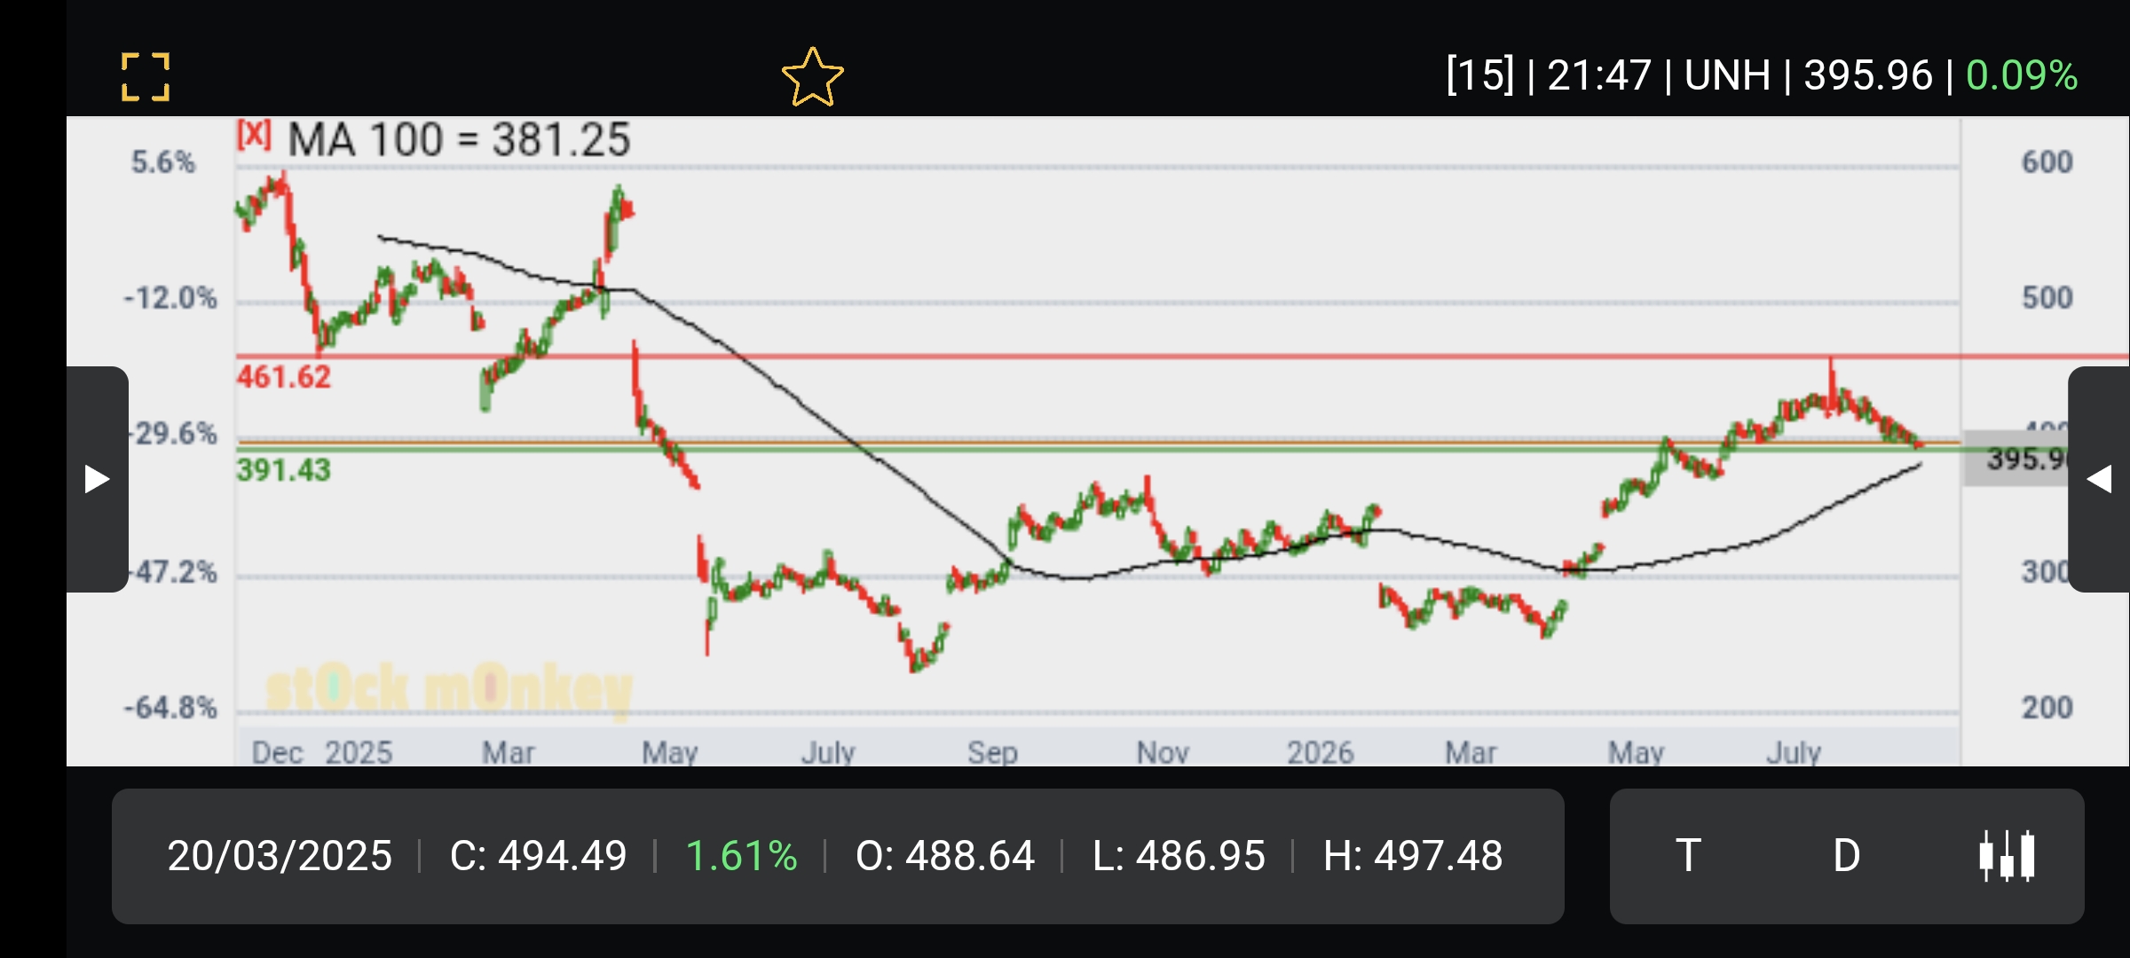This screenshot has width=2130, height=958.
Task: Expand left side panel arrow
Action: 97,479
